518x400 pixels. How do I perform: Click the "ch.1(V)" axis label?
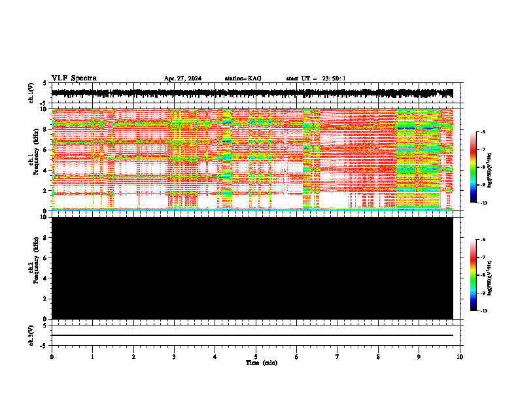tap(31, 93)
